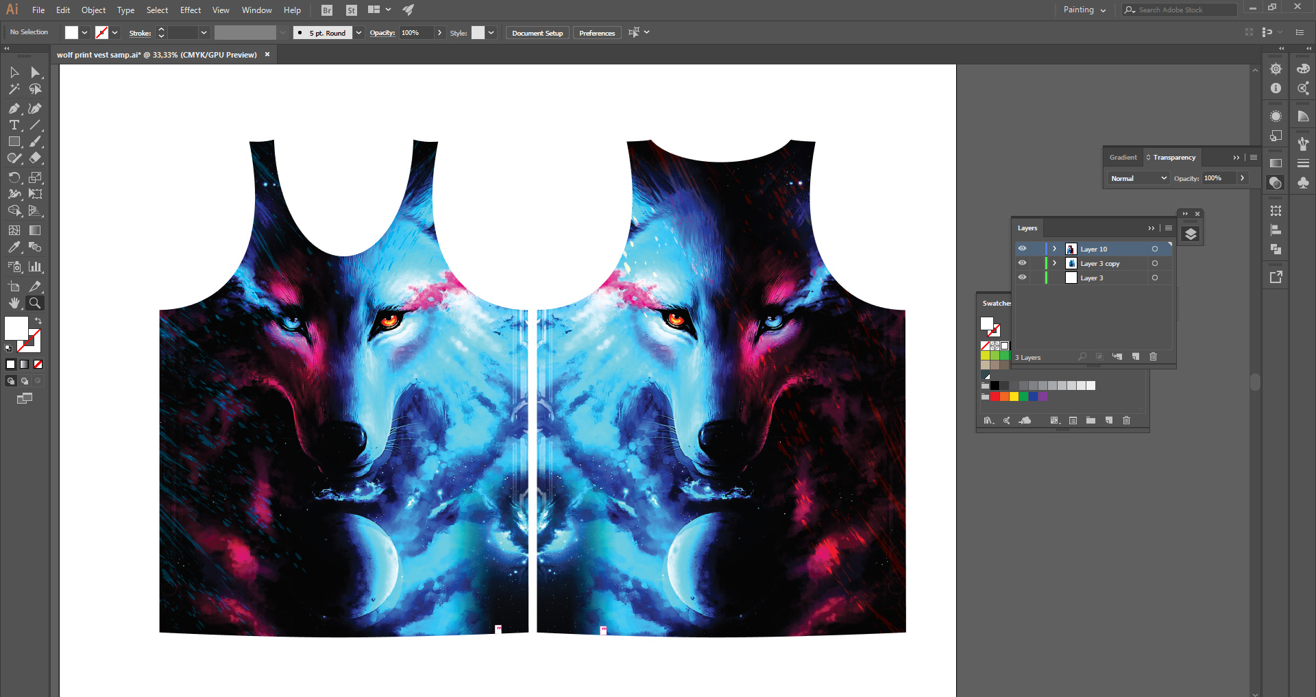1316x697 pixels.
Task: Select the Shaper tool
Action: (x=14, y=158)
